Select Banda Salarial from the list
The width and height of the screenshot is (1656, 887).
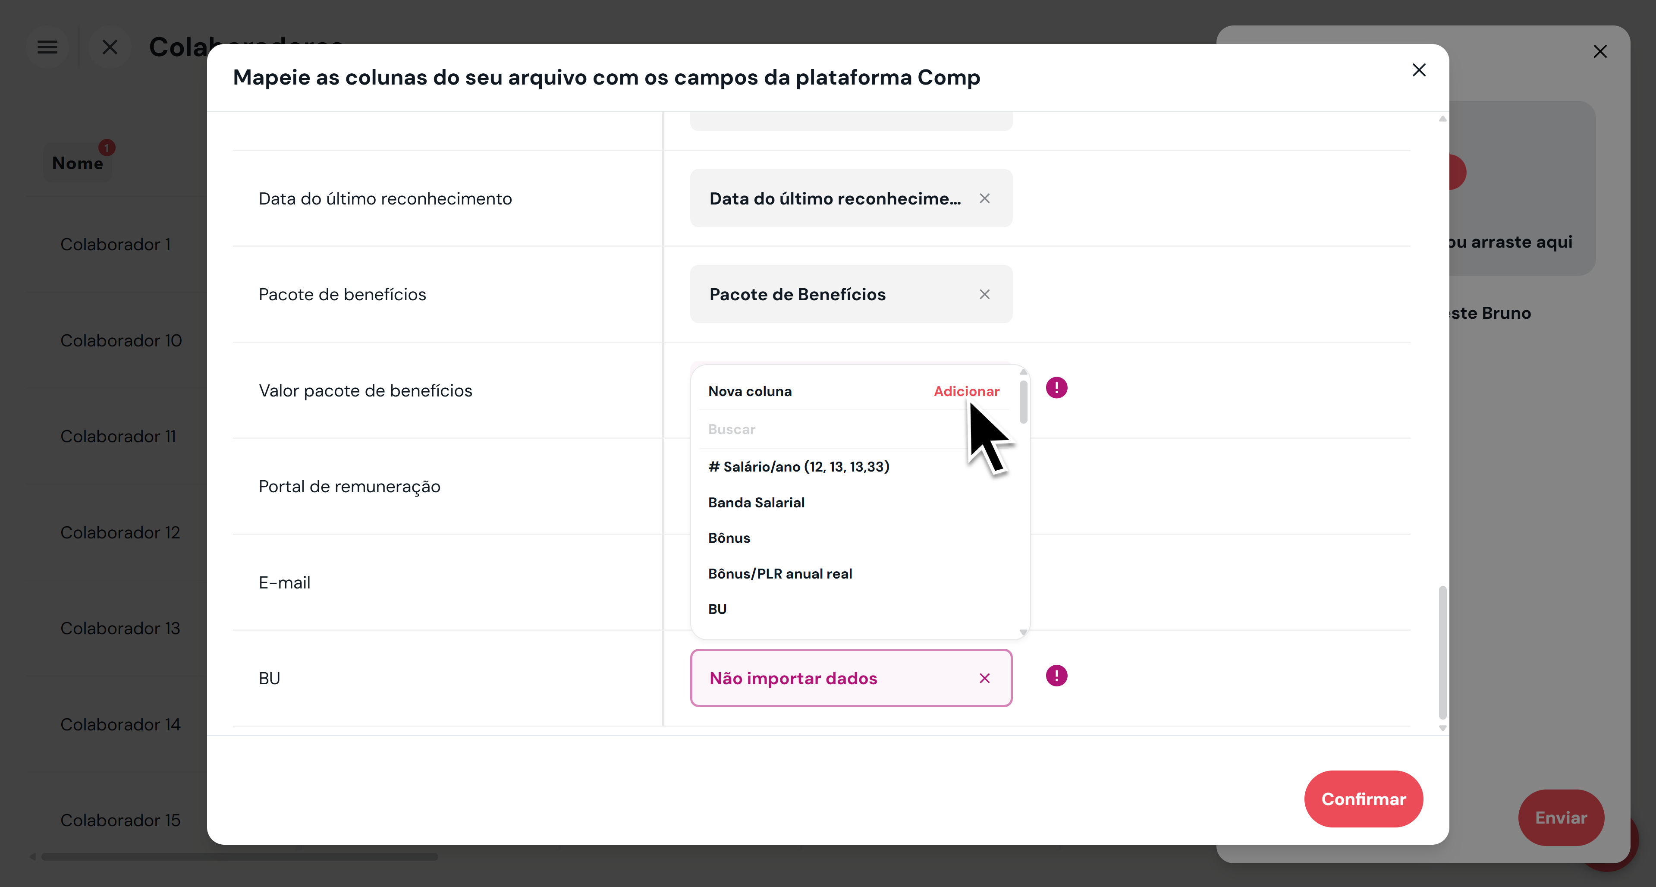[x=756, y=503]
